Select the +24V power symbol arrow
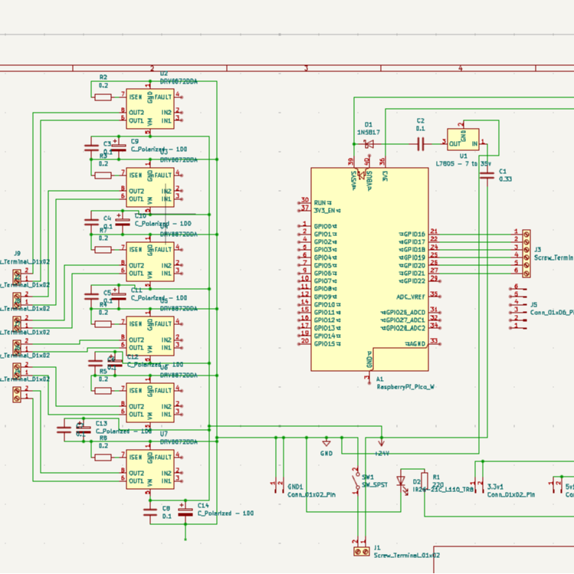 [382, 442]
